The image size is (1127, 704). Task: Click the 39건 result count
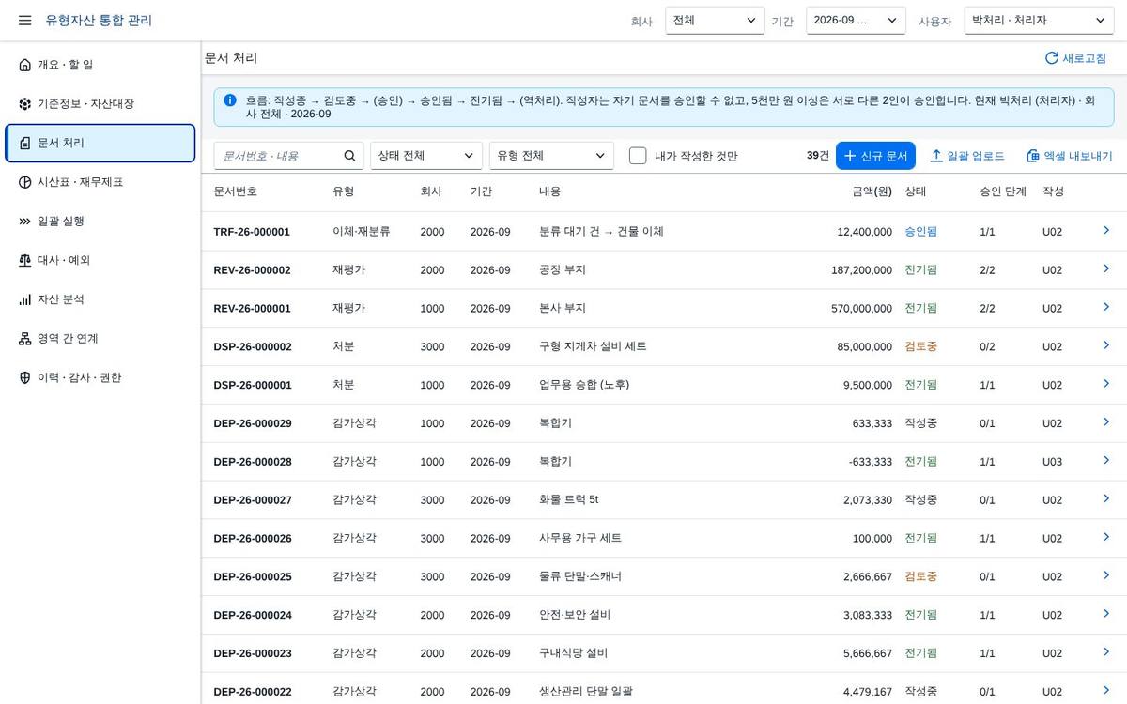(x=818, y=156)
